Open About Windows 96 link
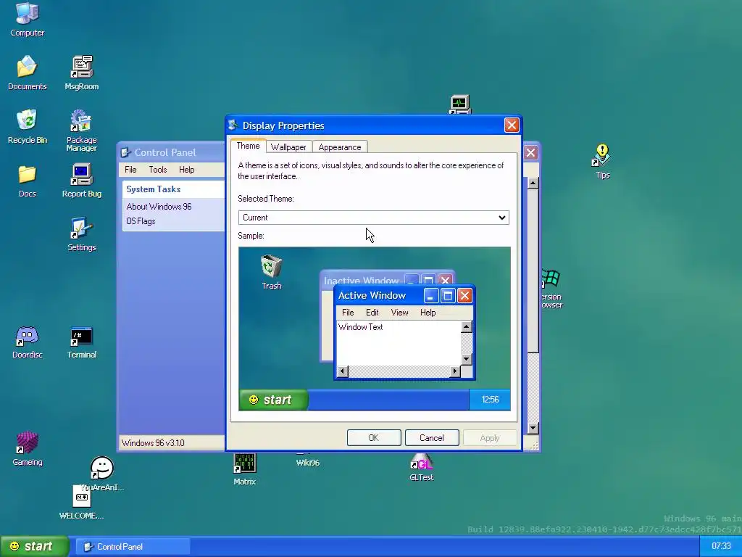Image resolution: width=742 pixels, height=557 pixels. coord(159,207)
